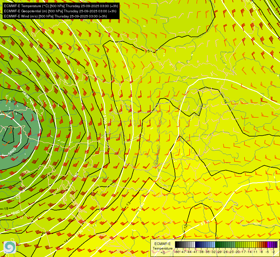Select the ECMWF-E Geopotential (m) 500 hPa layer title

coord(60,11)
